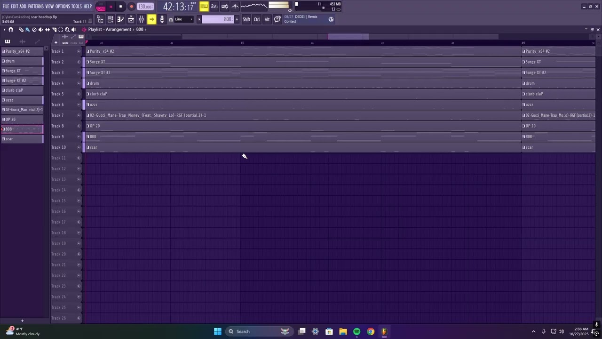Click the Pause button in transport

111,7
